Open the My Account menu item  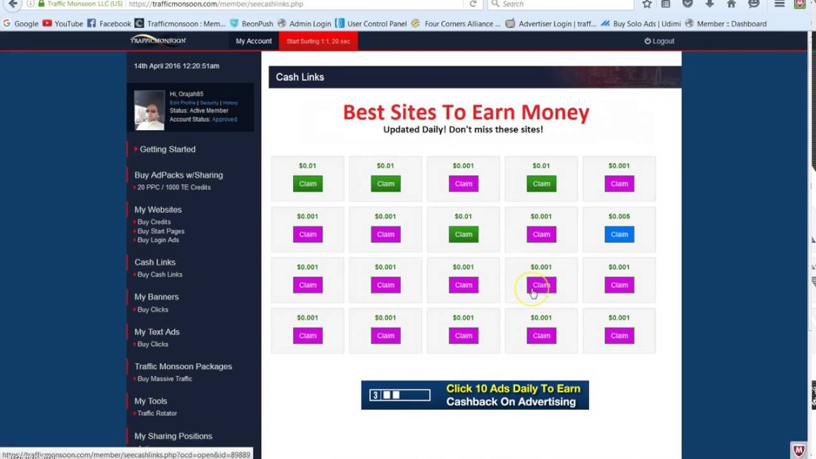254,41
